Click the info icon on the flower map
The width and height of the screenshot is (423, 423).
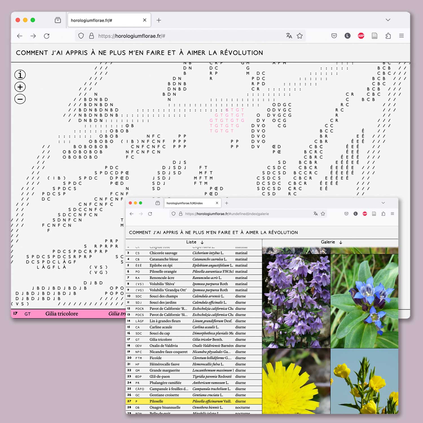20,75
